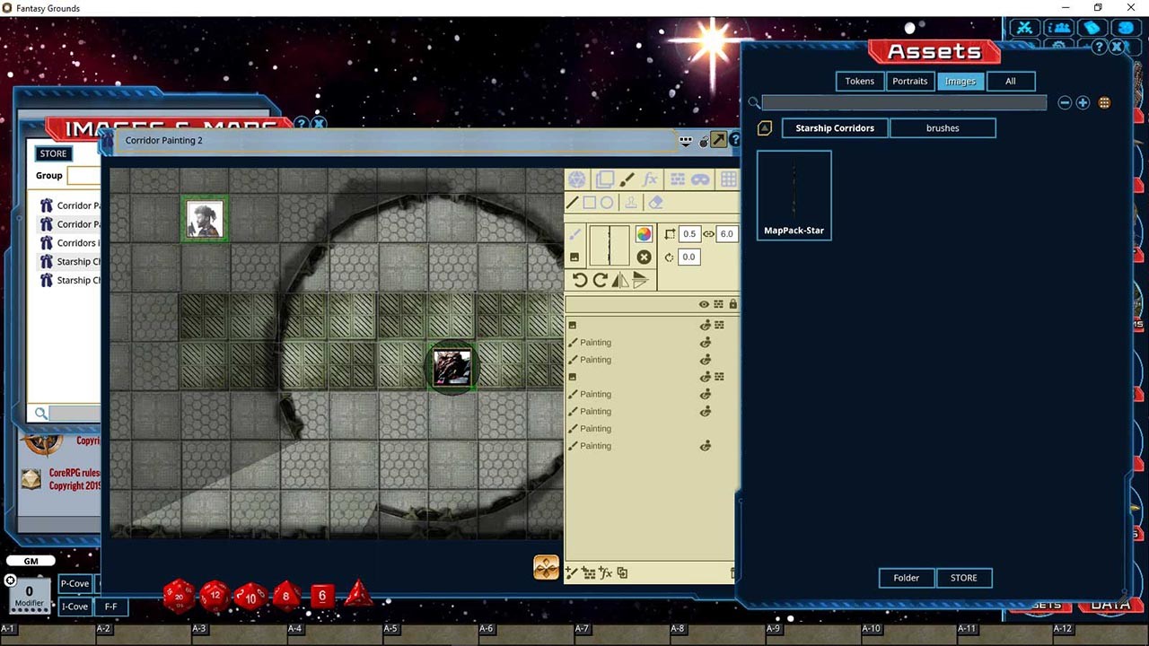The width and height of the screenshot is (1149, 646).
Task: Open the FX effects tool
Action: [x=651, y=179]
